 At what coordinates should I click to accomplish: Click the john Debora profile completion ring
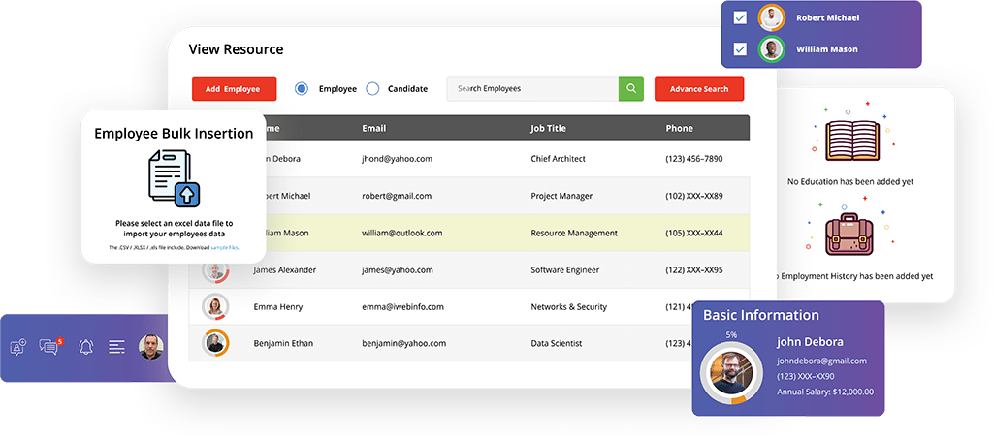coord(731,372)
